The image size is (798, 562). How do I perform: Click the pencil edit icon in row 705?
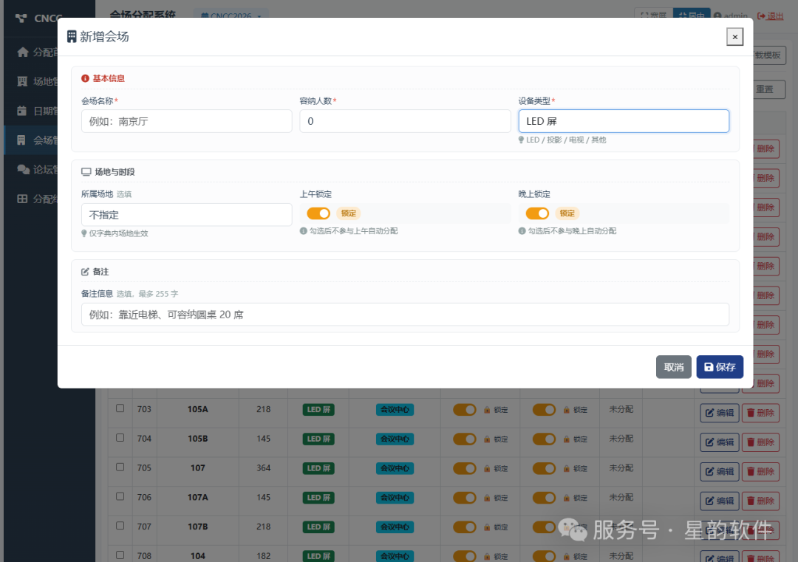coord(709,471)
